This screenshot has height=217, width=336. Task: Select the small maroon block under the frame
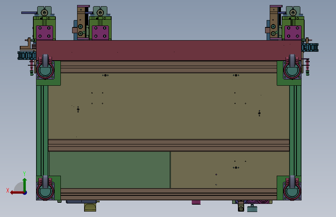(196, 202)
